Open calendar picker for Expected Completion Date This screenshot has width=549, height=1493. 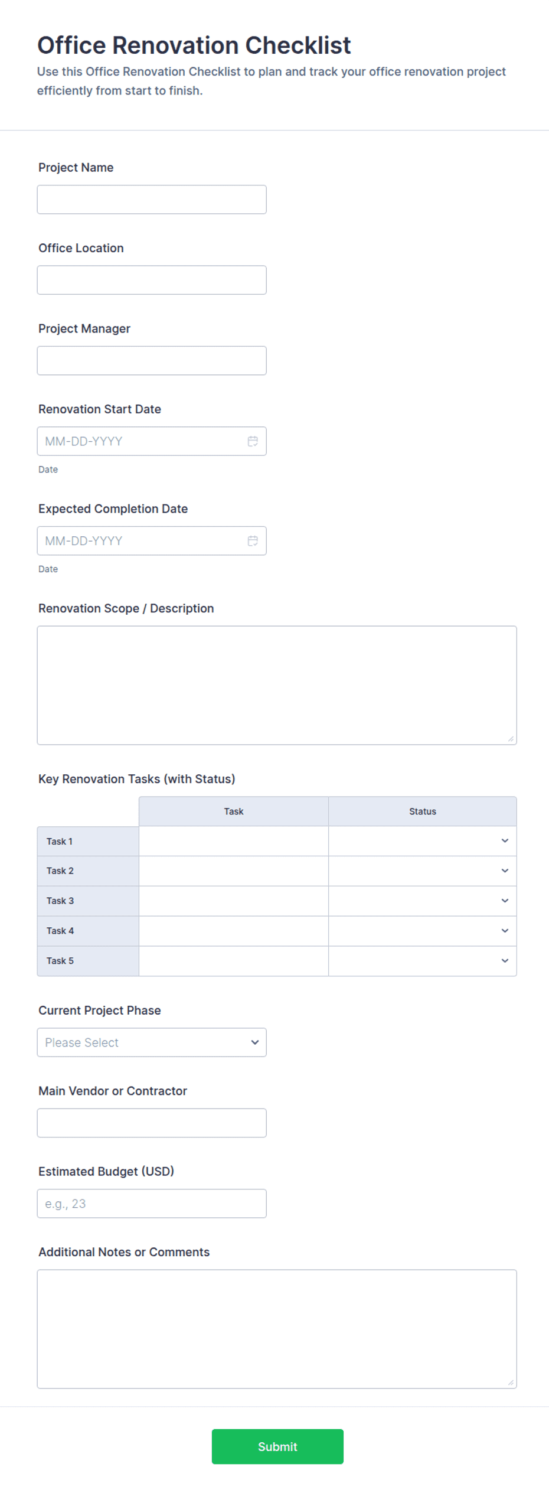253,541
